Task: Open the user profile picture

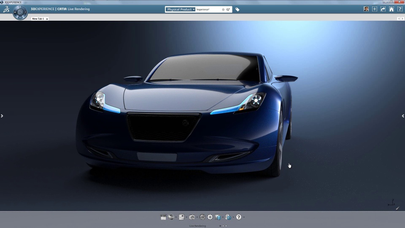Action: pos(366,9)
